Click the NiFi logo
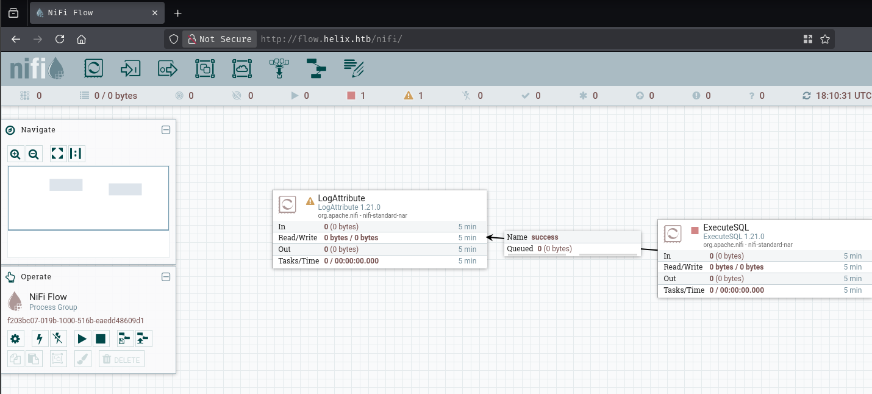 [x=37, y=69]
